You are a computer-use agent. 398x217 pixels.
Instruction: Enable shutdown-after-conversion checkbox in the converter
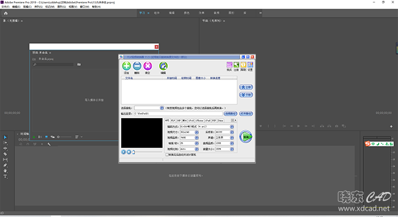[x=167, y=155]
